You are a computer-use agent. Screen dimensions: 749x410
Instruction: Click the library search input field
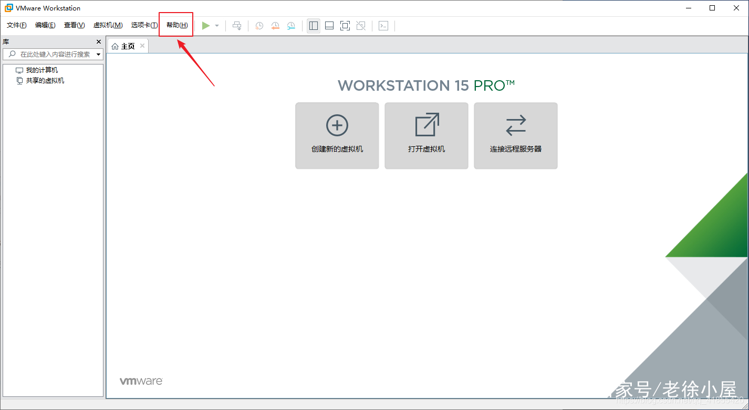tap(53, 55)
